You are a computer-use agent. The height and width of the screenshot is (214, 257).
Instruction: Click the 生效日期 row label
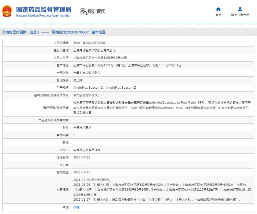pos(63,165)
